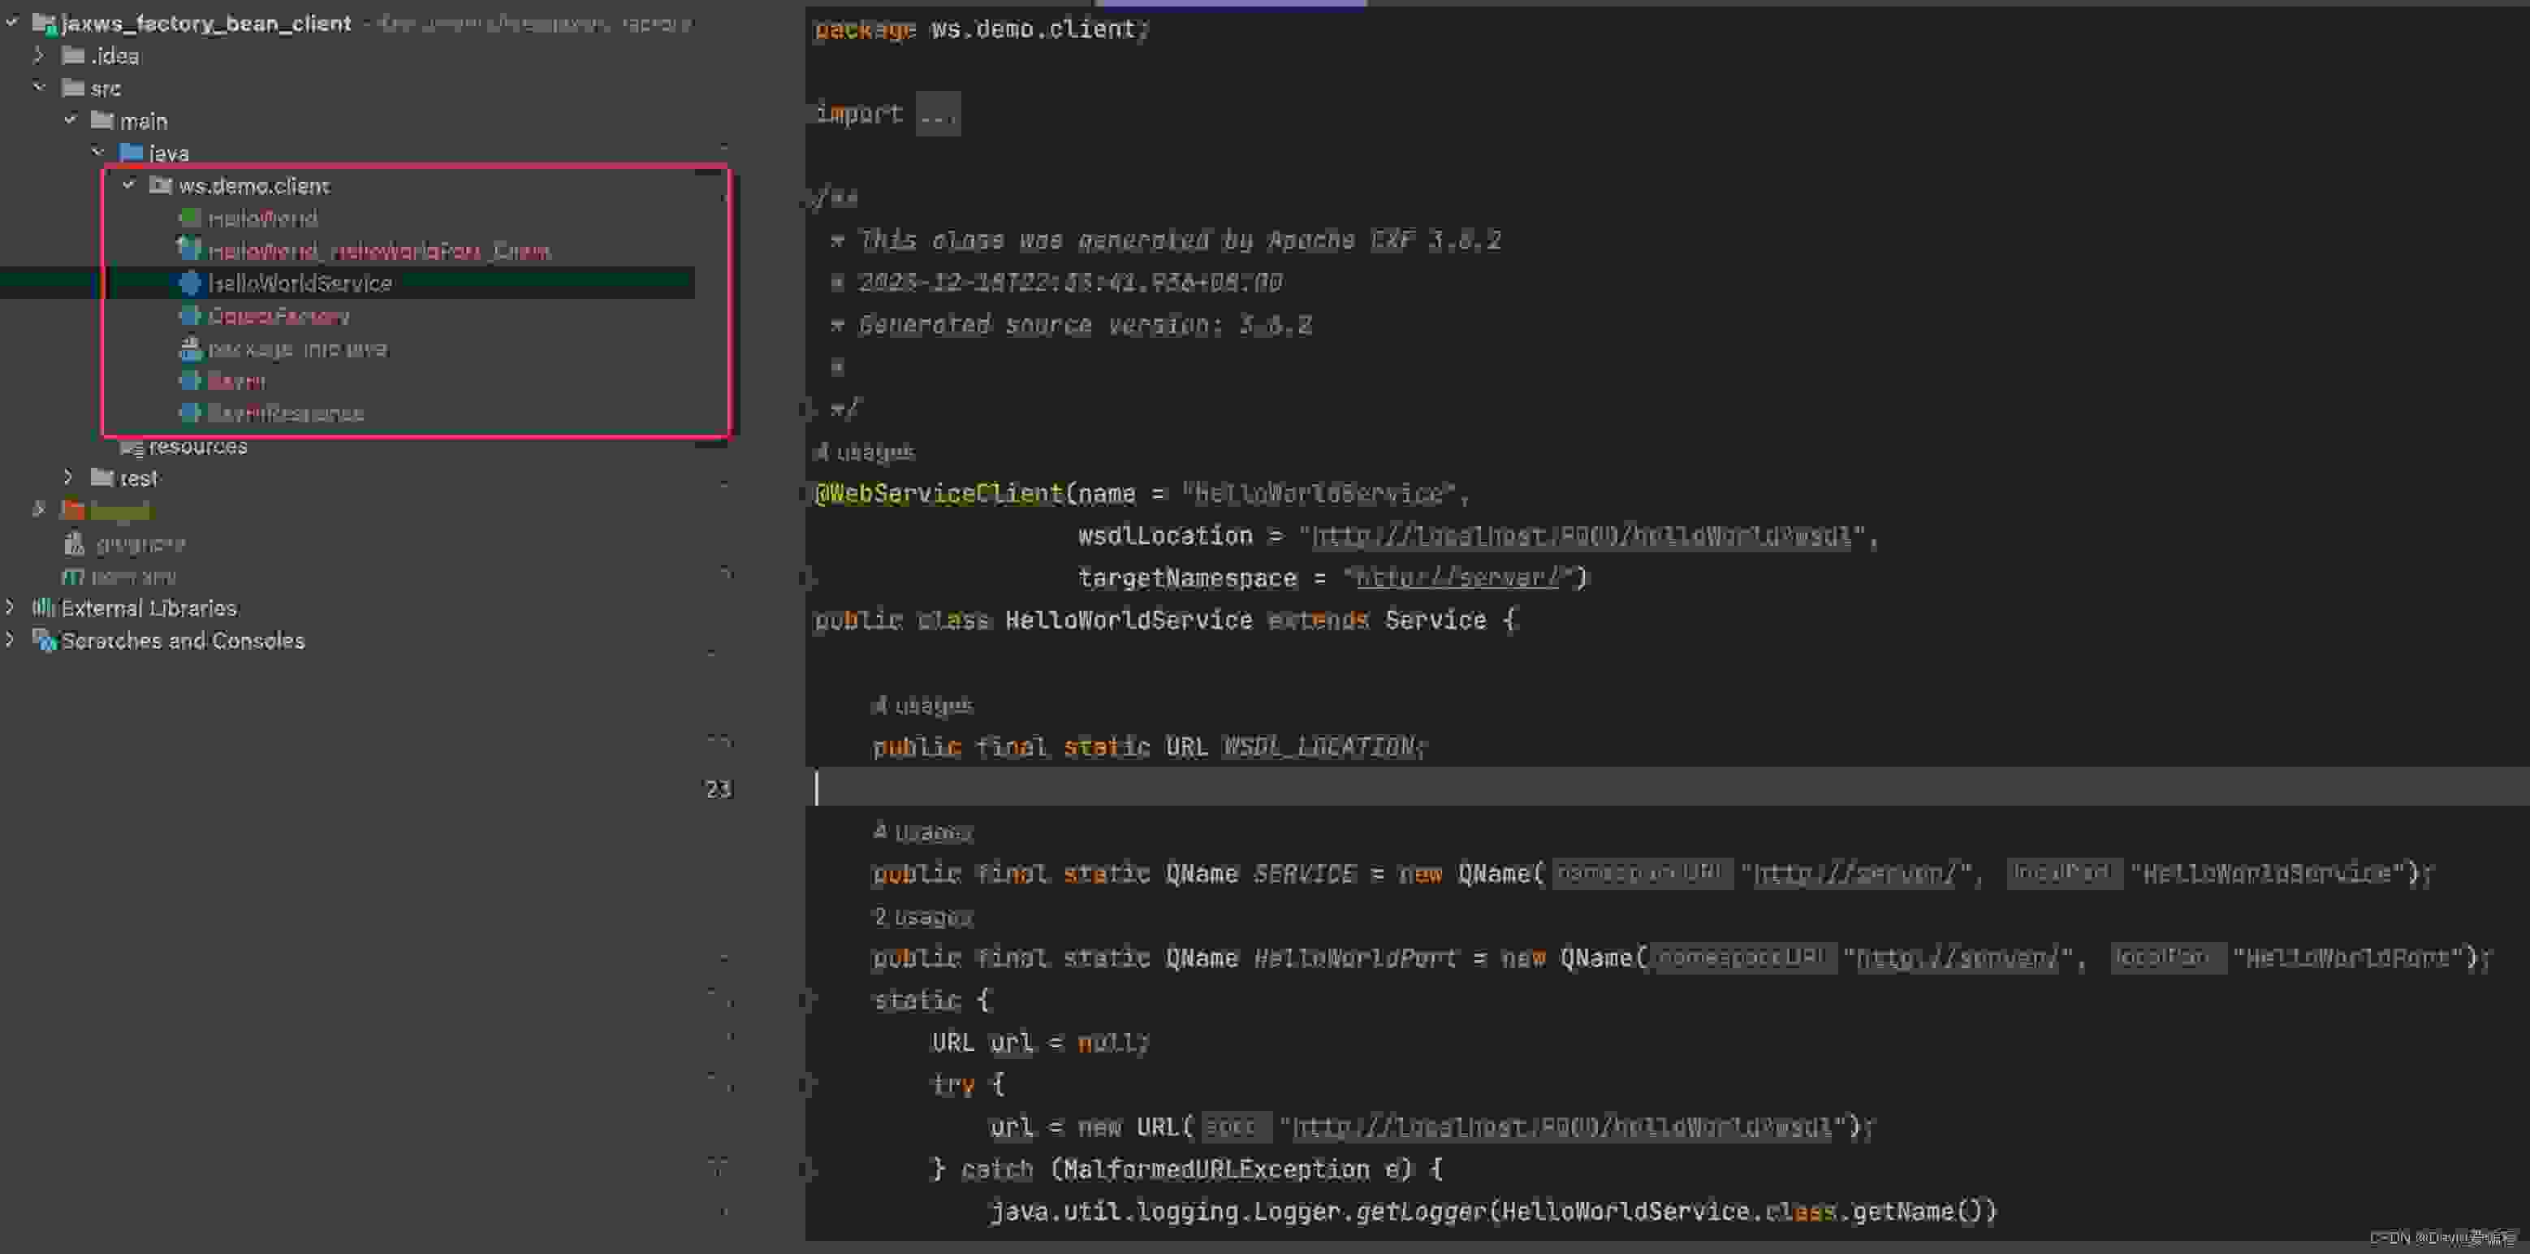Image resolution: width=2530 pixels, height=1254 pixels.
Task: Click the class icon of SayHiResponse
Action: point(191,413)
